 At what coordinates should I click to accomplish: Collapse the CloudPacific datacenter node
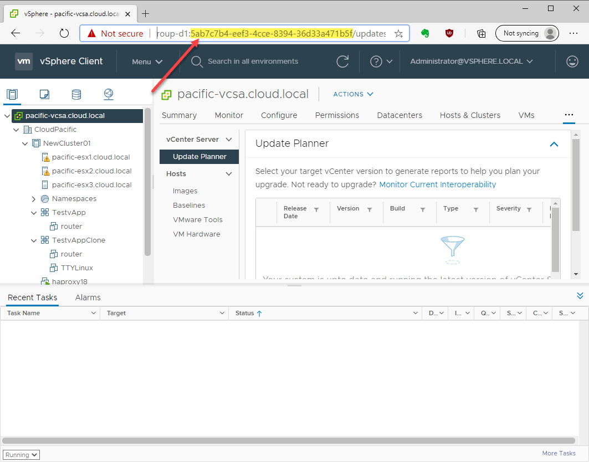point(16,130)
